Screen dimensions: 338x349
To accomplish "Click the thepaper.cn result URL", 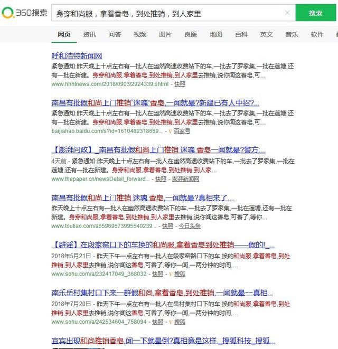I will point(100,179).
